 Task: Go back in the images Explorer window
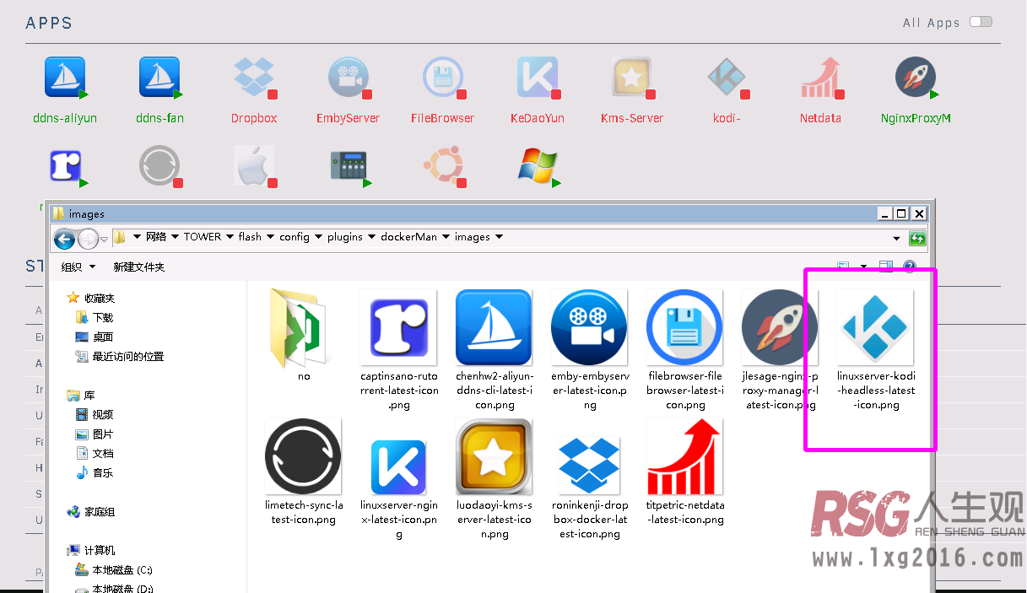click(x=65, y=240)
